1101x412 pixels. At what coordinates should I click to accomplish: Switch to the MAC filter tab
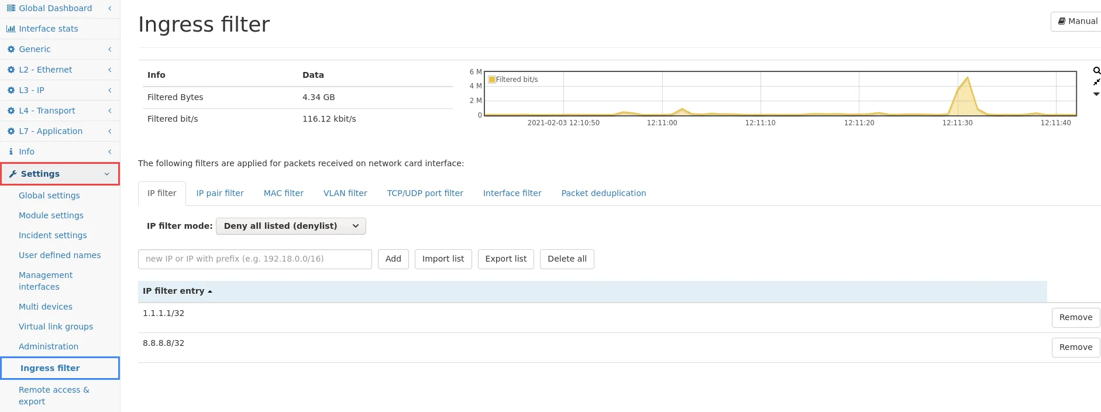283,193
